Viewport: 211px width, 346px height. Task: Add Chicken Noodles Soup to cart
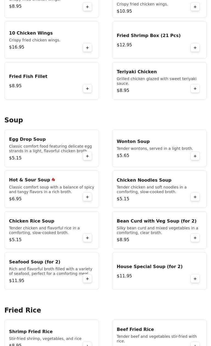click(195, 197)
